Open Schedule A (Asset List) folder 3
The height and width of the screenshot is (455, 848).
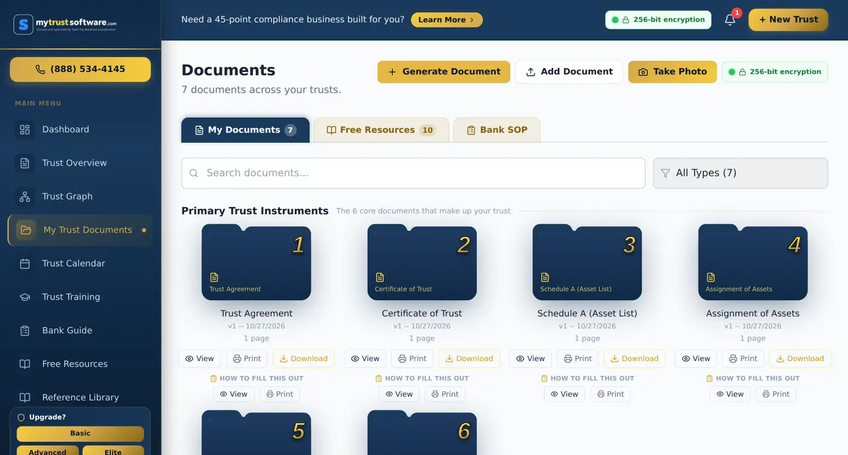[x=587, y=262]
